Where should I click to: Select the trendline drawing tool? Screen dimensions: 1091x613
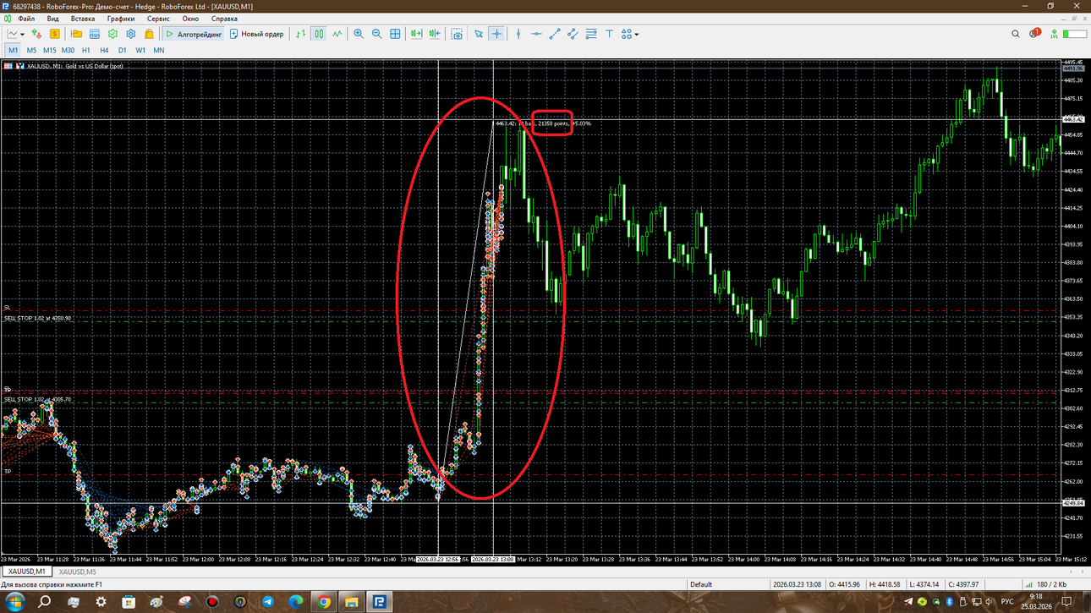pos(555,34)
